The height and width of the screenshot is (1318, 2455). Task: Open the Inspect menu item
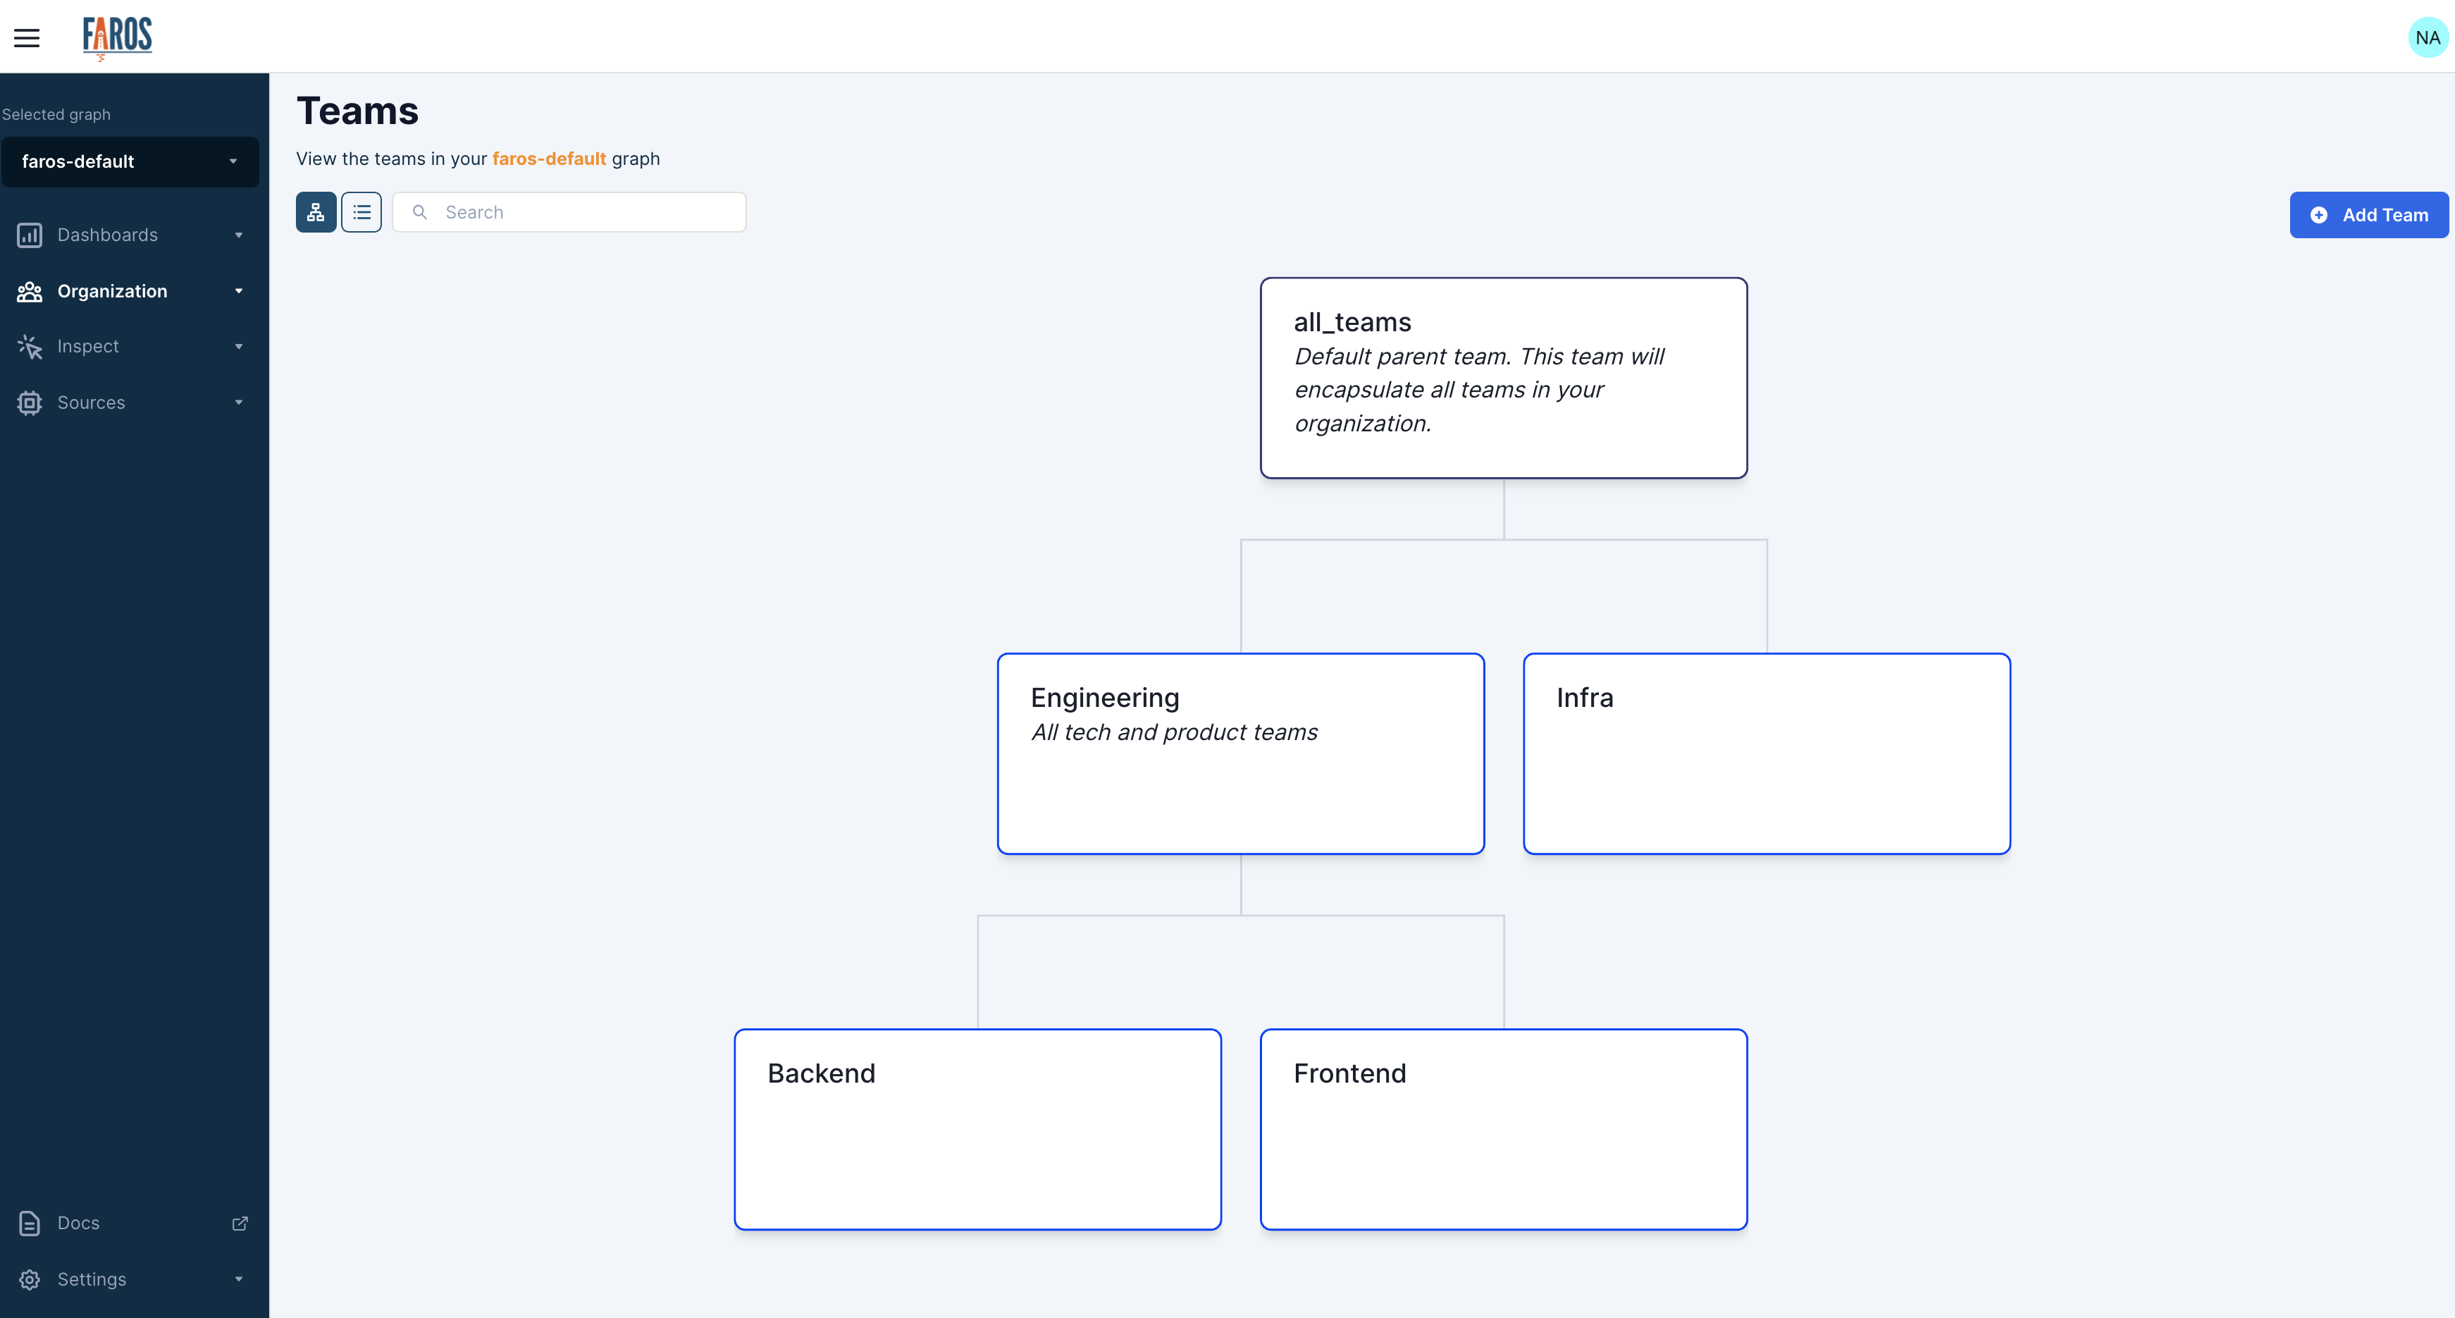tap(87, 347)
